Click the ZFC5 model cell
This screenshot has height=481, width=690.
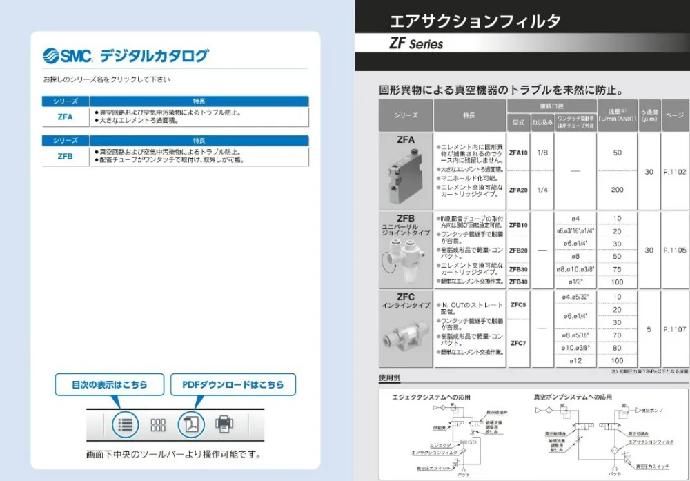pos(518,304)
